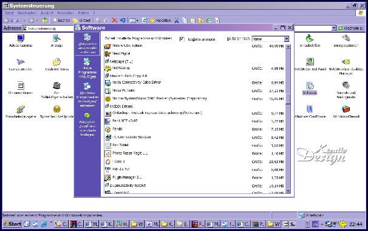This screenshot has height=231, width=368.
Task: Open the Anzeige control panel icon
Action: [x=56, y=41]
